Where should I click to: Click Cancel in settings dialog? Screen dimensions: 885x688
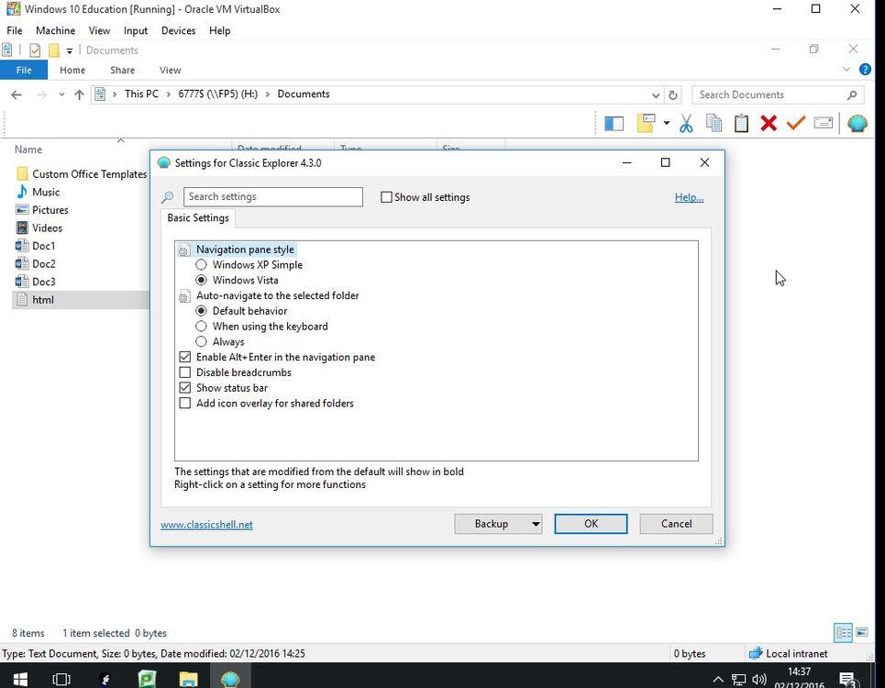pyautogui.click(x=676, y=524)
